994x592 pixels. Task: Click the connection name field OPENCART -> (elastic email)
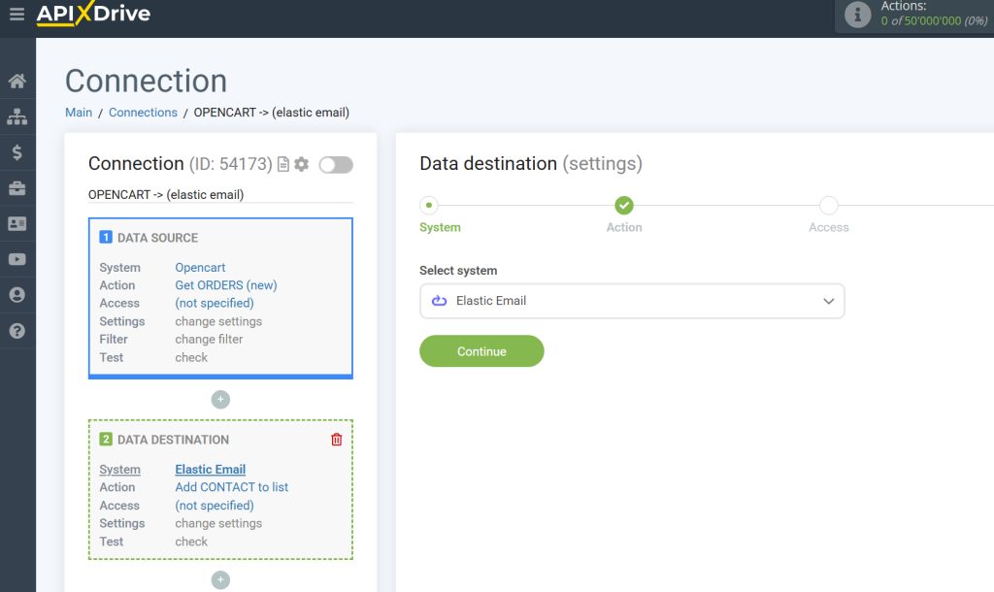click(220, 195)
